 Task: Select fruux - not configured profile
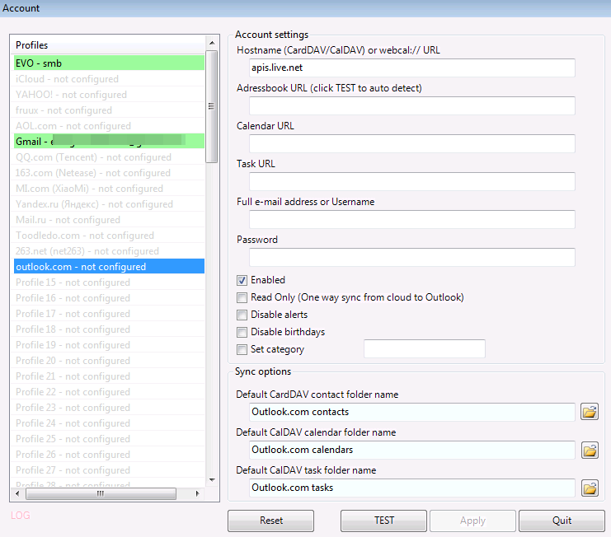coord(109,110)
